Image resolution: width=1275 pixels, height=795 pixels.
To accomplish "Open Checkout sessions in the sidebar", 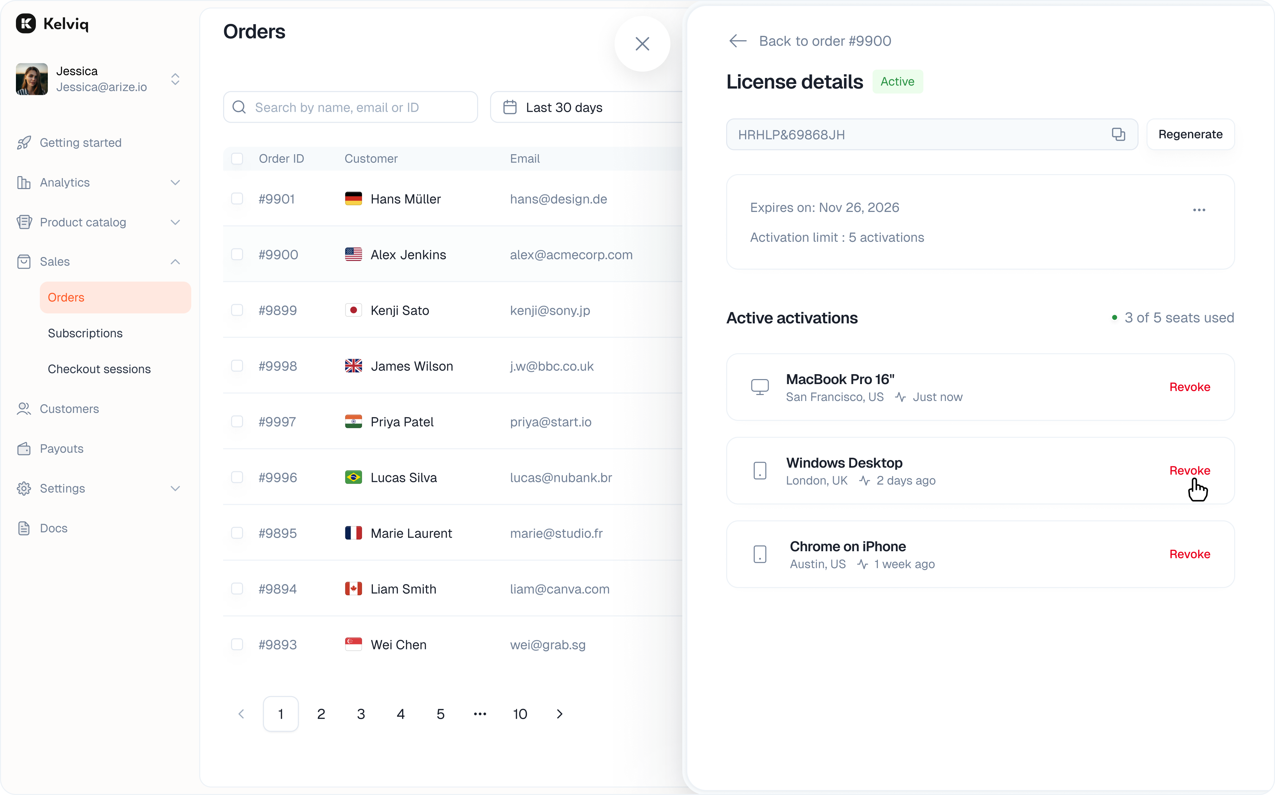I will tap(99, 369).
